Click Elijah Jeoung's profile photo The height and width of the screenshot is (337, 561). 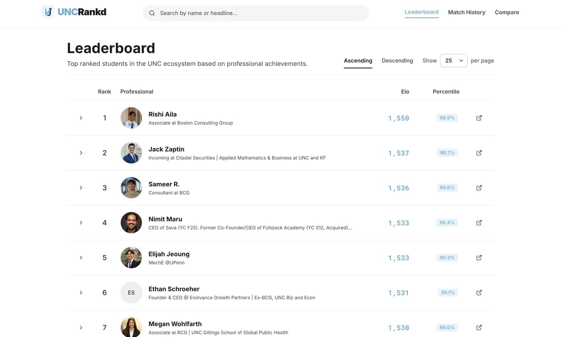(131, 257)
